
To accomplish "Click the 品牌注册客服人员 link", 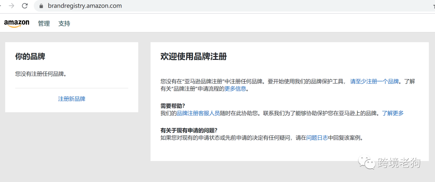I will (x=198, y=113).
